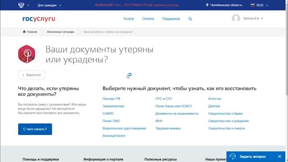Viewport: 288px width, 162px height.
Task: Open the 'Военный билет' link
Action: 114,135
